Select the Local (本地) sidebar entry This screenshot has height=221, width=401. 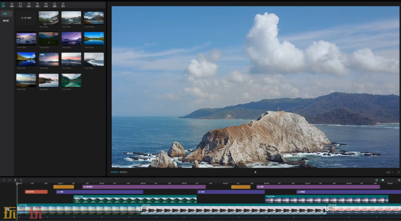[x=6, y=14]
